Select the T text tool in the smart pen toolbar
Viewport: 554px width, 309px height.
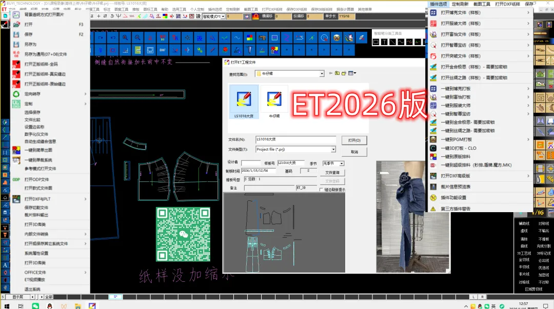pyautogui.click(x=384, y=42)
